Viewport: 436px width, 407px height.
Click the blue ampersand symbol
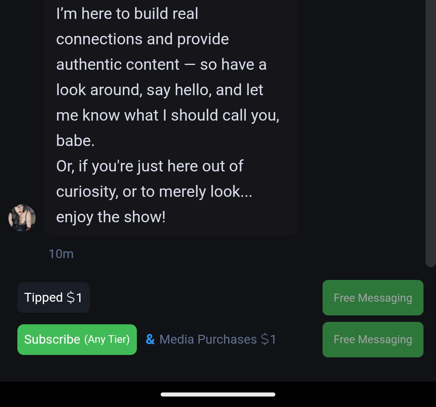pos(150,339)
